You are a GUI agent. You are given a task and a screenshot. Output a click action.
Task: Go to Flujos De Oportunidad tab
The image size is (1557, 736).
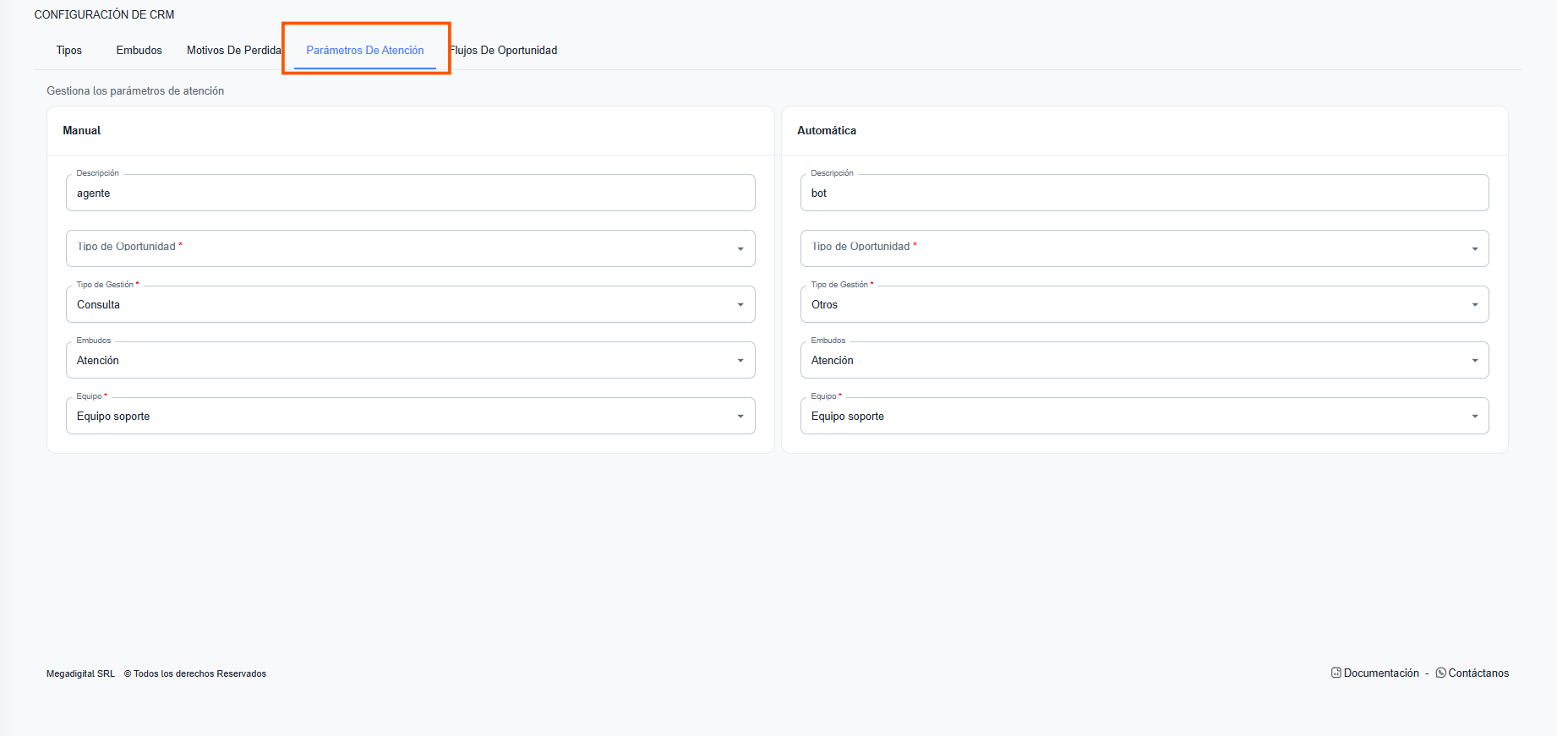point(504,51)
